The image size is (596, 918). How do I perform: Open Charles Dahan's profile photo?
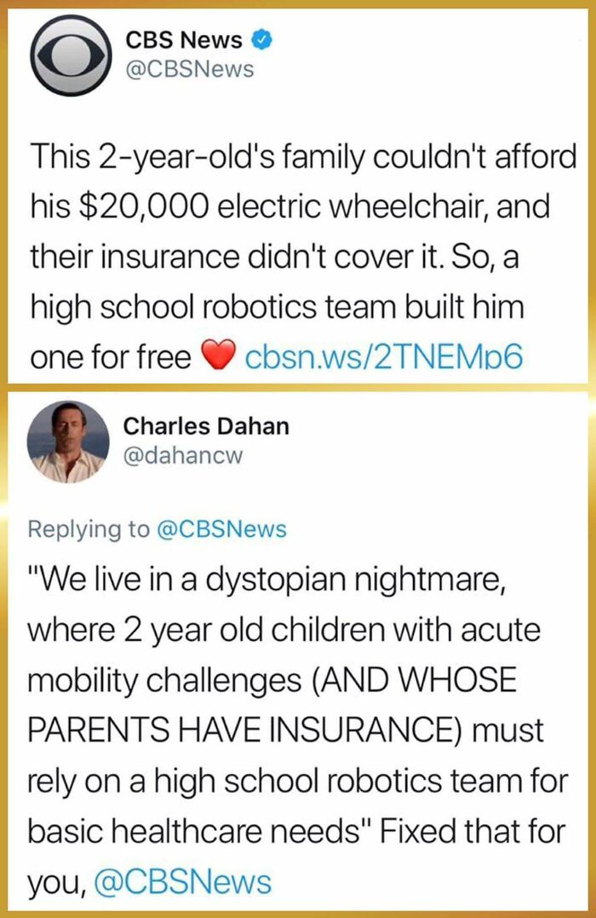(x=68, y=442)
